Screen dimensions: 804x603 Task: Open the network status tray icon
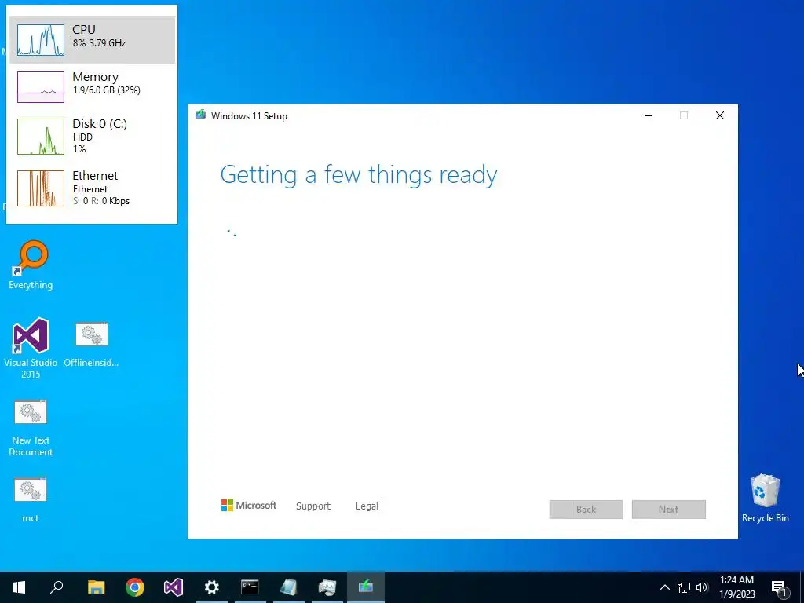(x=684, y=587)
